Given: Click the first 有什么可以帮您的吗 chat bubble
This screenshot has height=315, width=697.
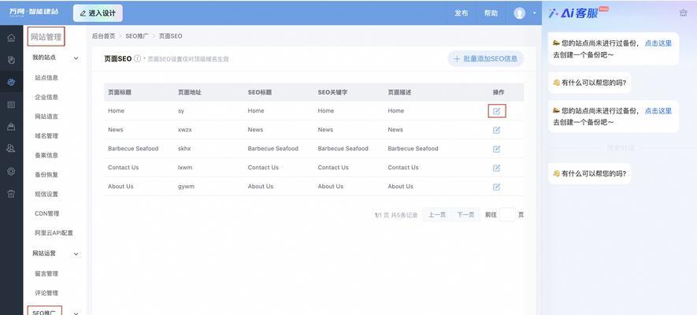Looking at the screenshot, I should (589, 83).
